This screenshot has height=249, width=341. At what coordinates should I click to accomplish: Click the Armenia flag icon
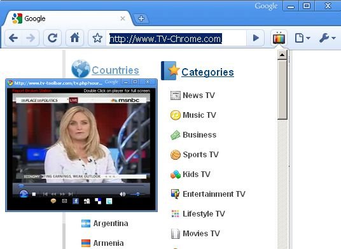coord(86,243)
